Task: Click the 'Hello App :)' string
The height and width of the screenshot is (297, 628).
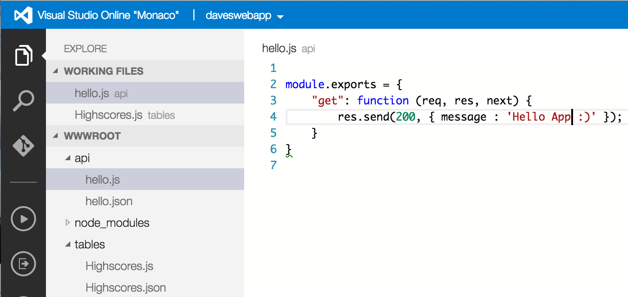Action: (551, 117)
